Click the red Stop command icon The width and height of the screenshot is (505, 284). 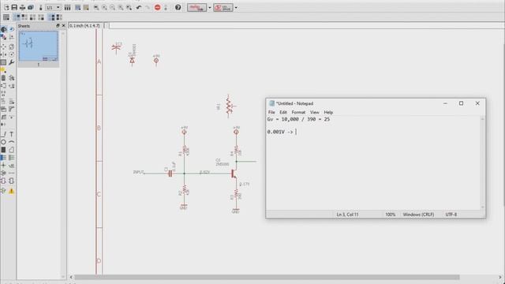[x=158, y=7]
